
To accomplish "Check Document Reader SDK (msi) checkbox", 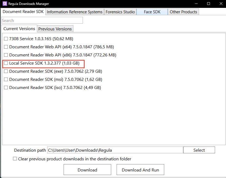I will [6, 79].
